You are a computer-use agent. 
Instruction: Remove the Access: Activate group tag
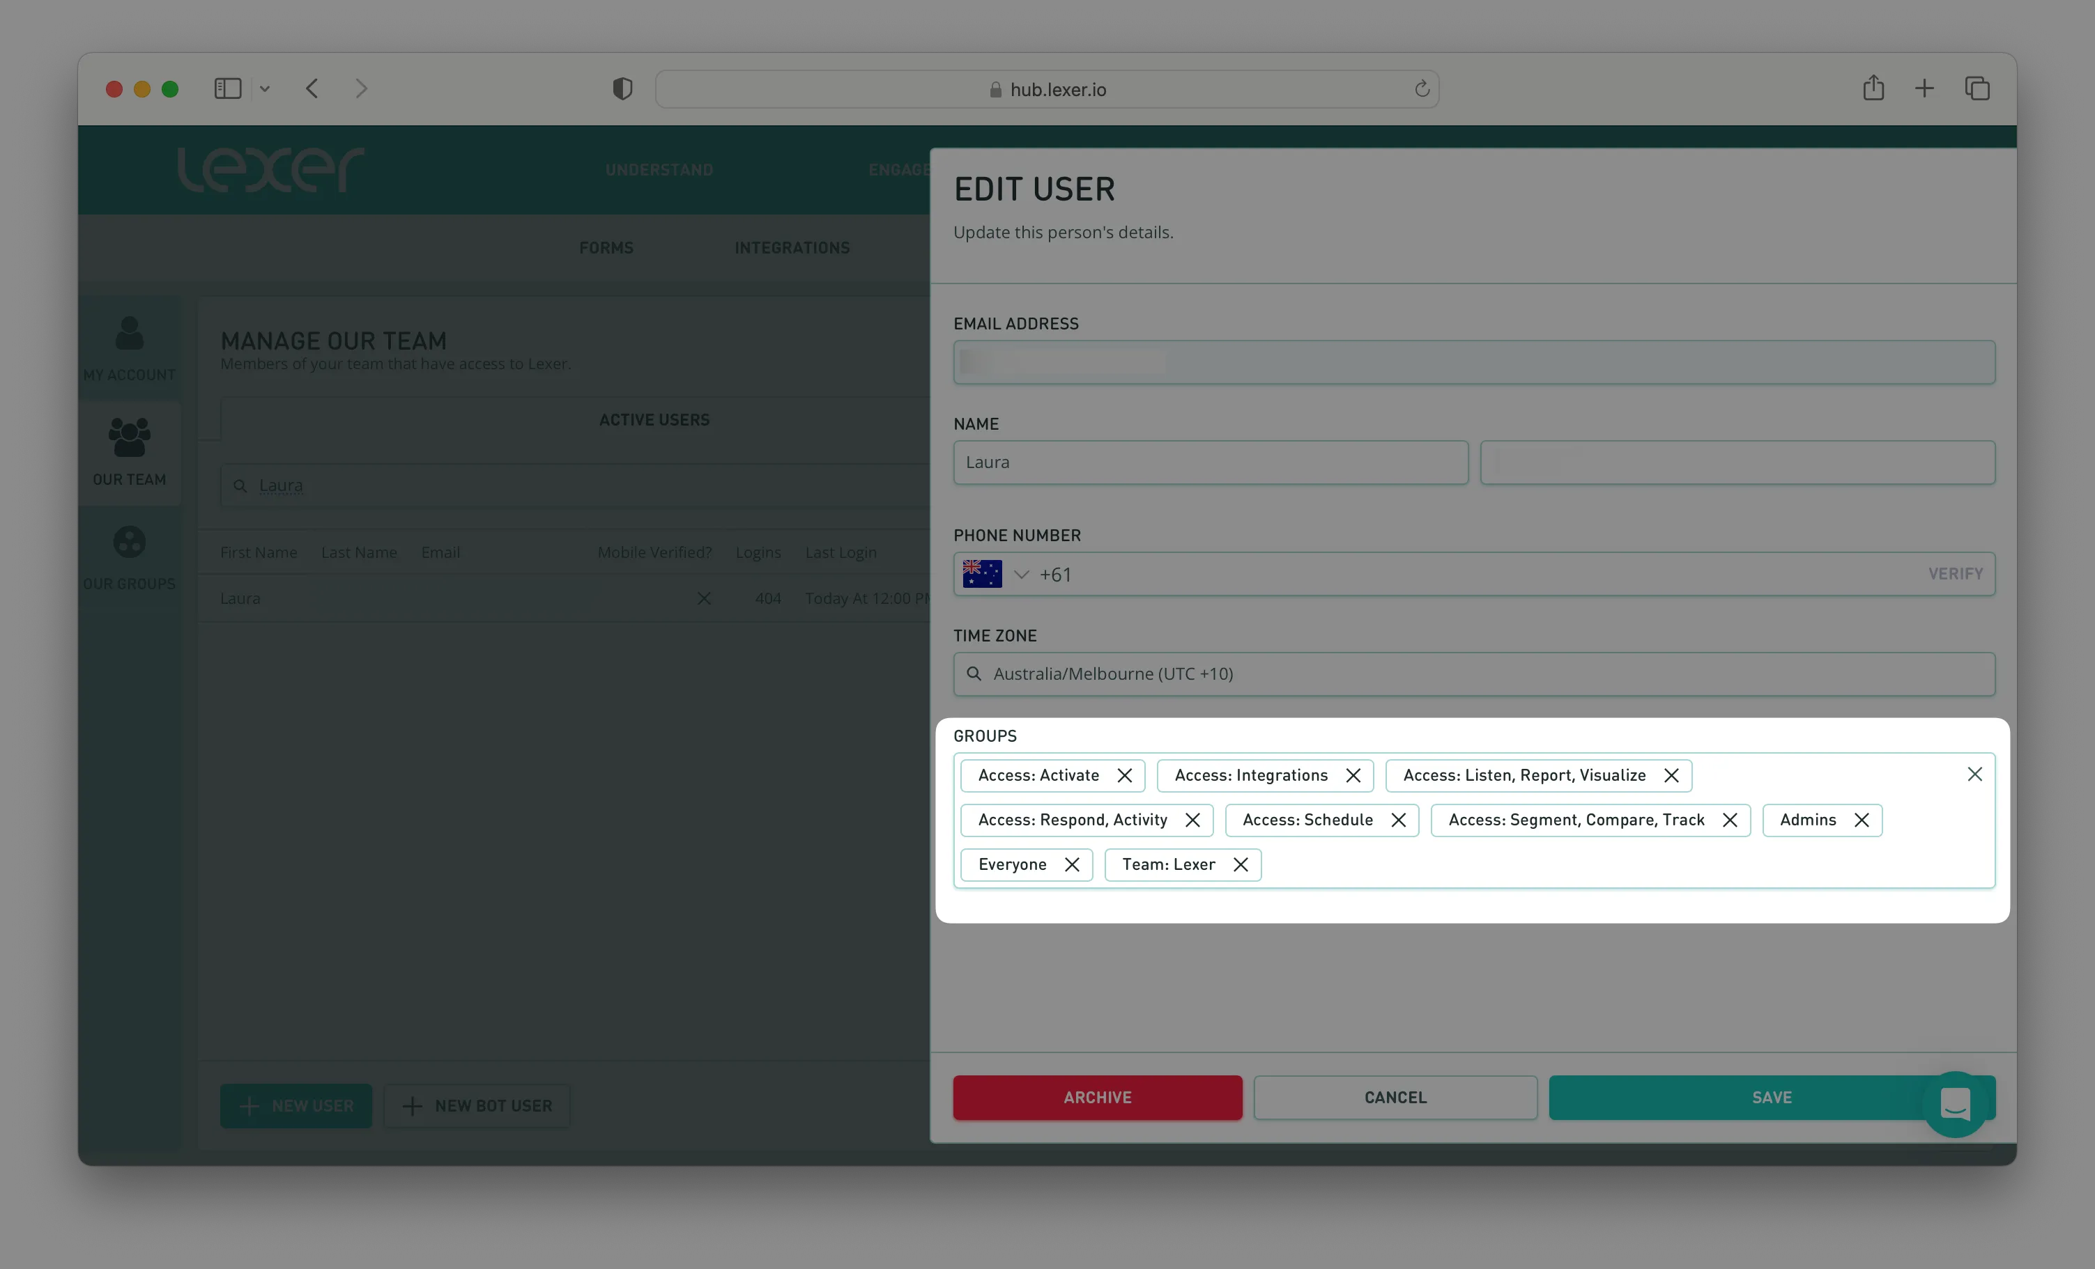1124,775
